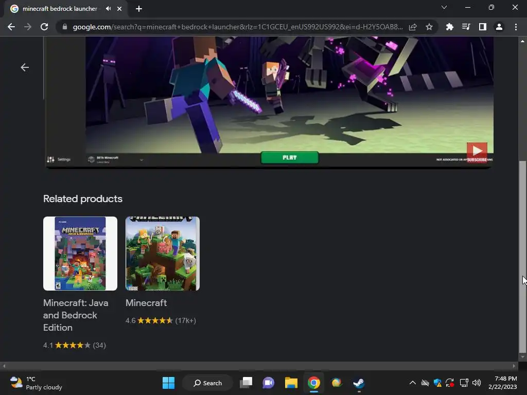The height and width of the screenshot is (395, 527).
Task: Open File Explorer from the taskbar
Action: coord(291,383)
